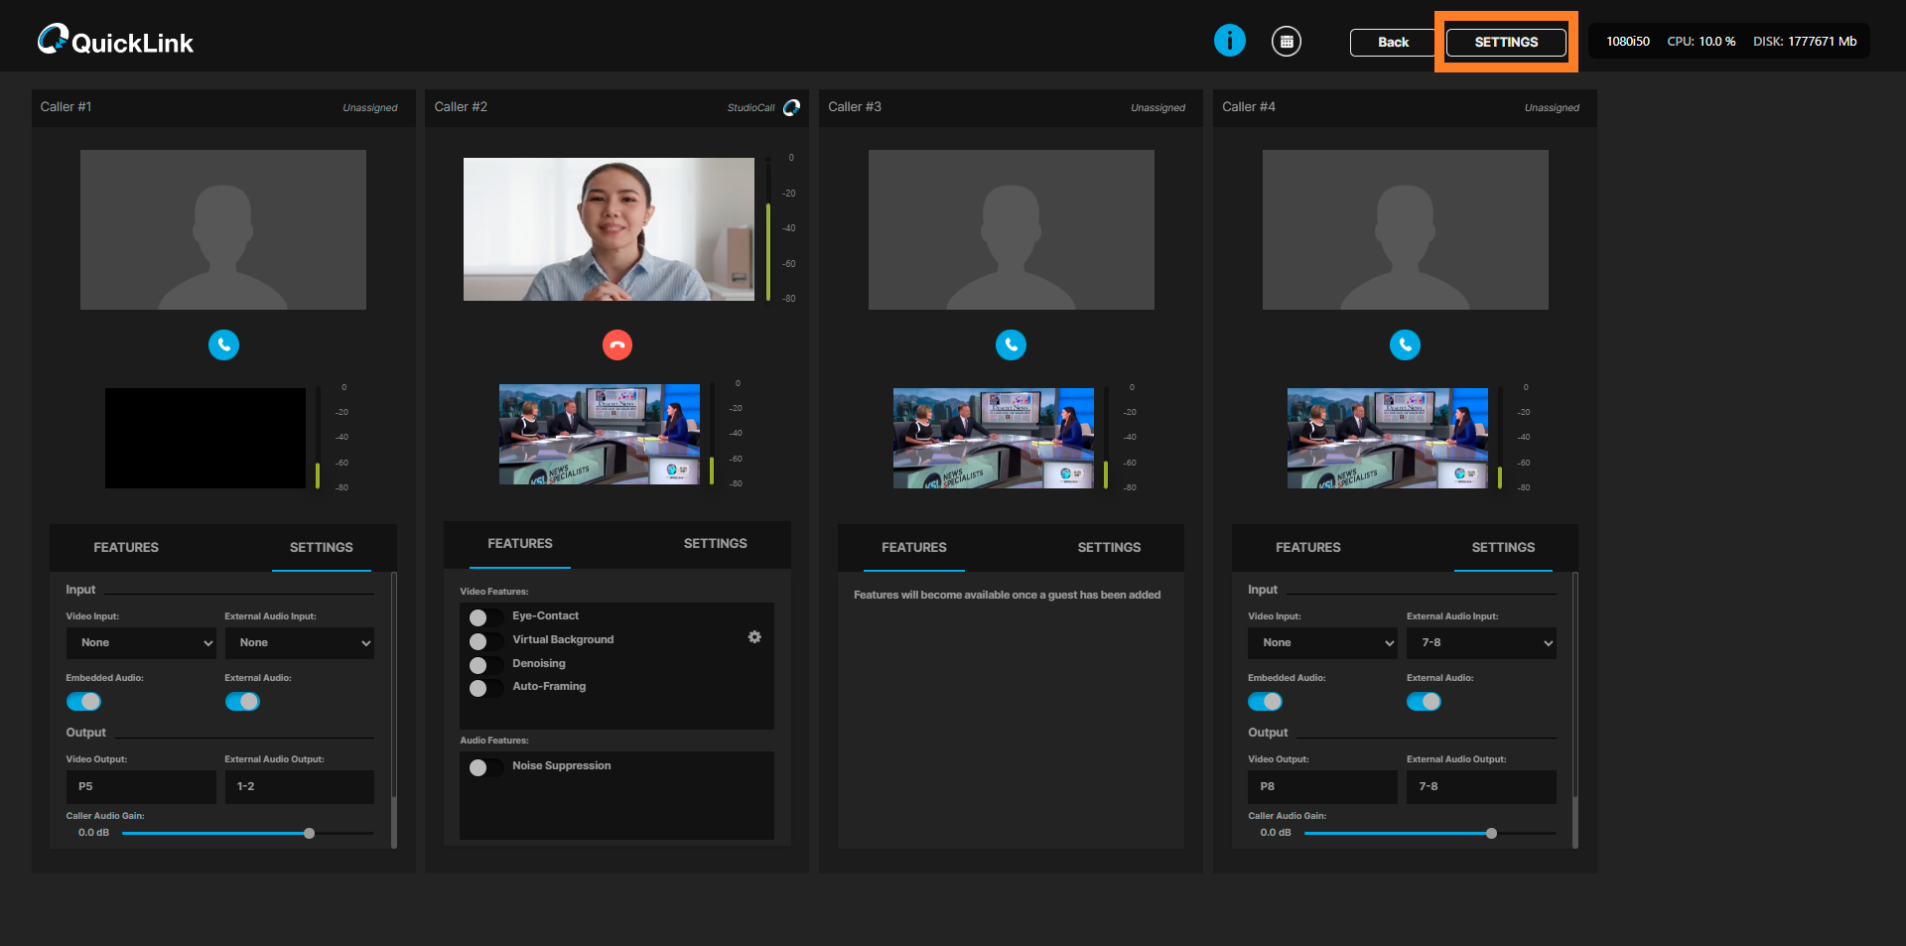Click Caller #2 video preview thumbnail
1906x946 pixels.
[x=609, y=229]
